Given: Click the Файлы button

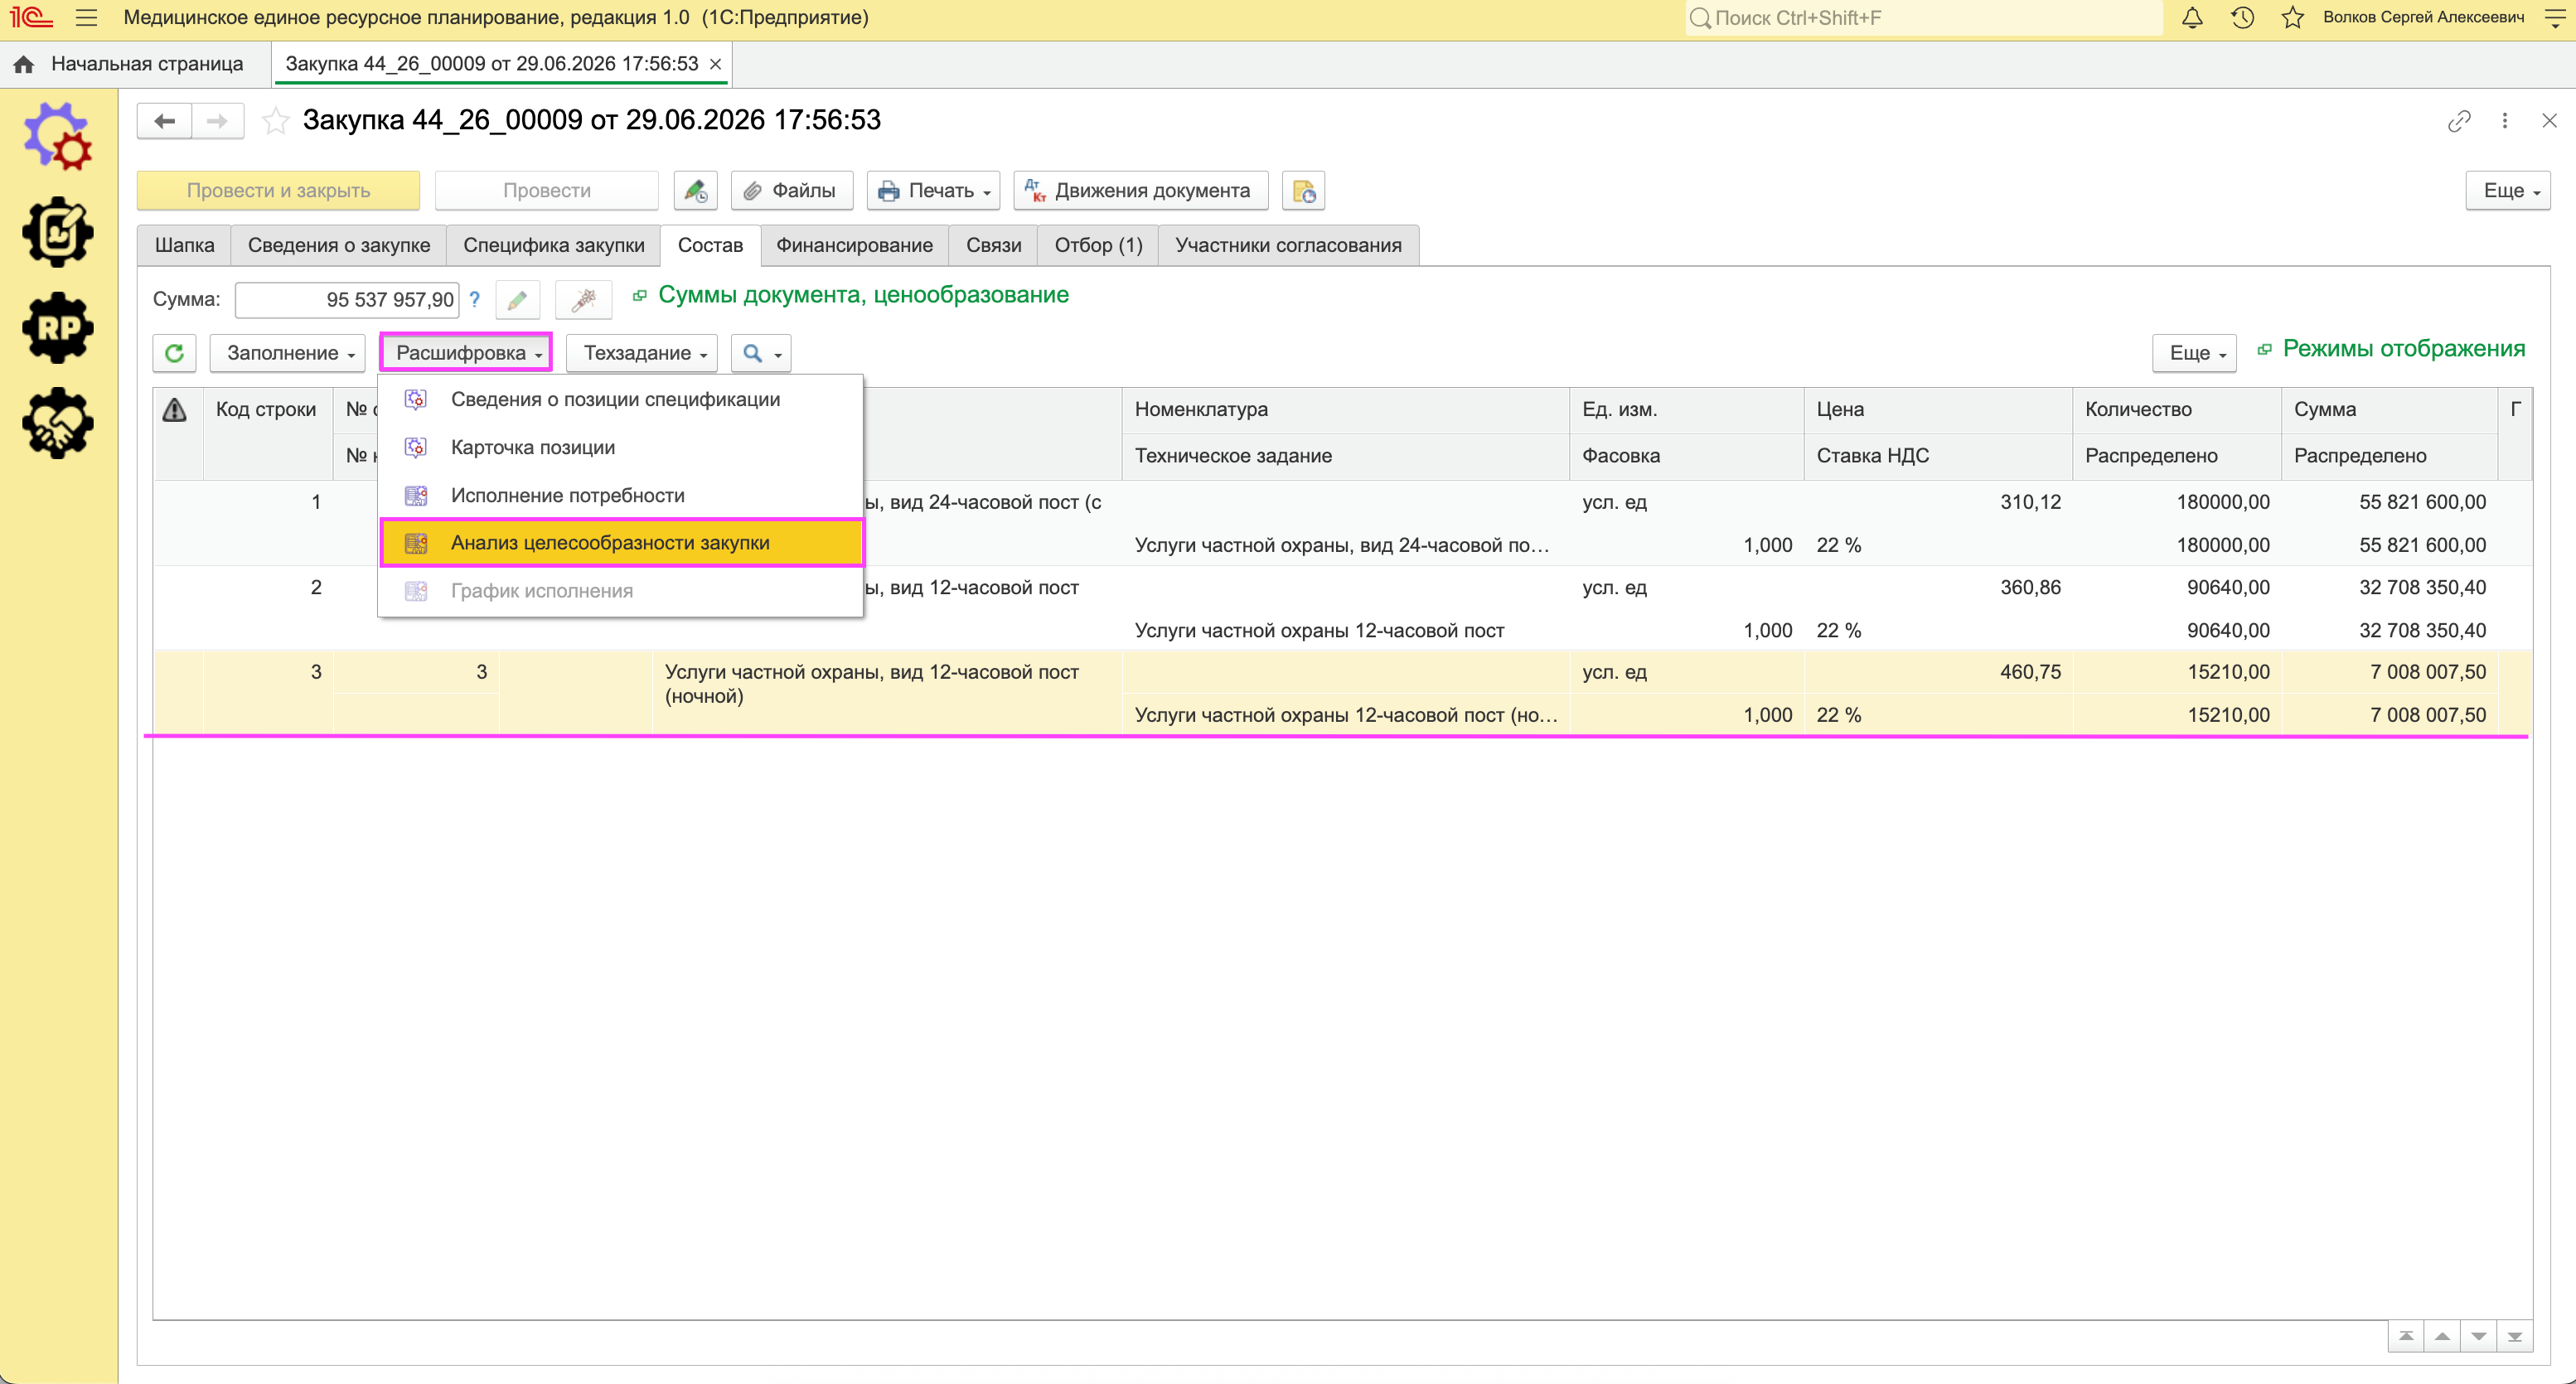Looking at the screenshot, I should click(x=792, y=190).
